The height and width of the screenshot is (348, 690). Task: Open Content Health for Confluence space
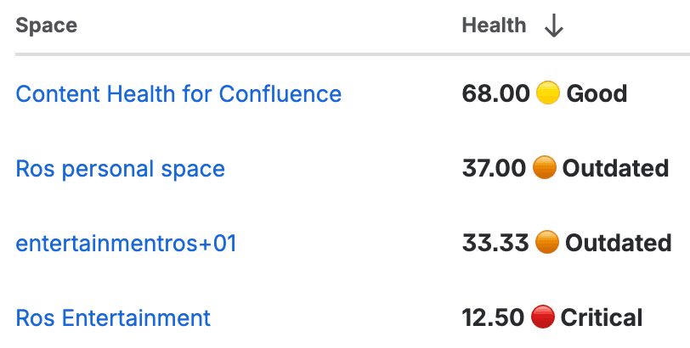178,93
